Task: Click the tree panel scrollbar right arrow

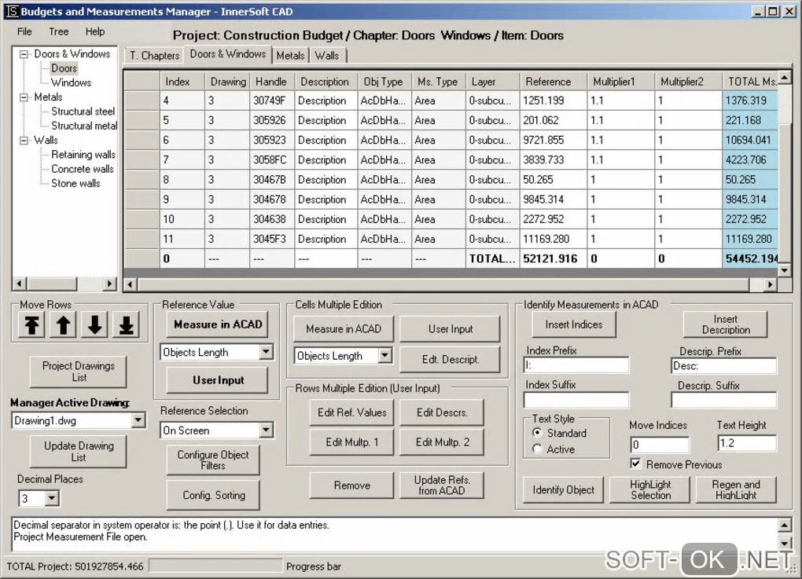Action: click(x=109, y=283)
